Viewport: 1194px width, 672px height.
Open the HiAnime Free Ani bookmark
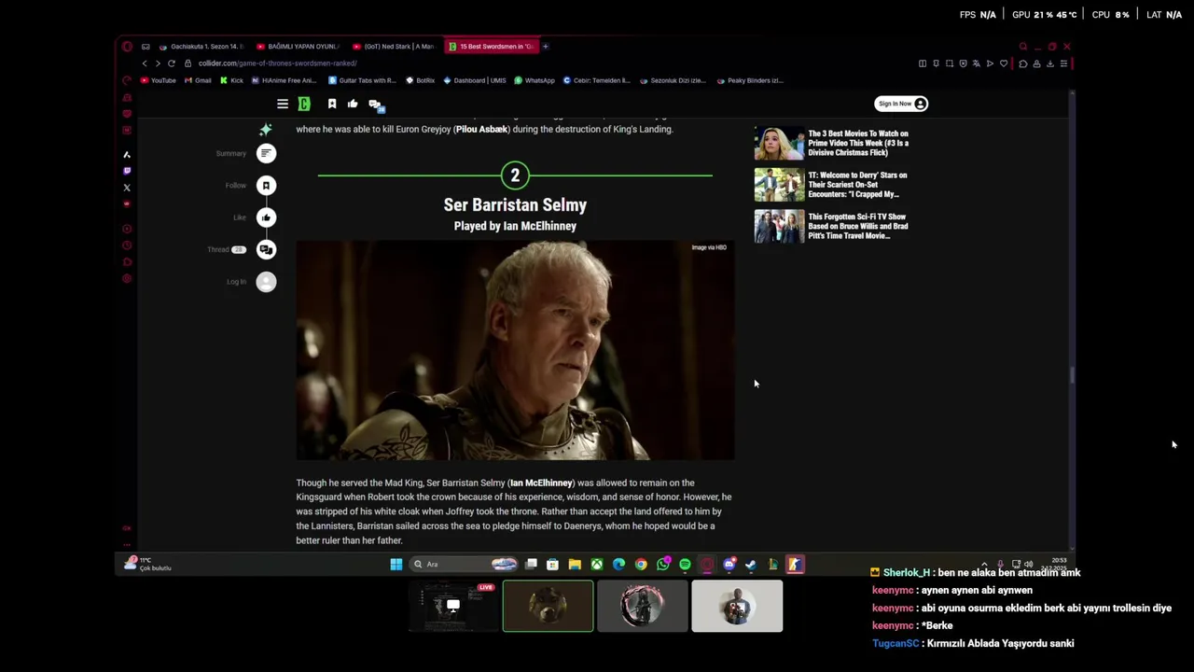tap(285, 80)
